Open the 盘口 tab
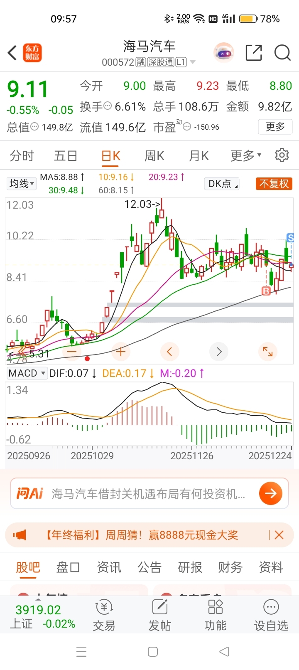The height and width of the screenshot is (670, 299). (68, 567)
